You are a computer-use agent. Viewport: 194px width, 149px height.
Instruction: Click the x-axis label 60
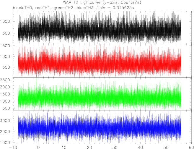tap(191, 147)
